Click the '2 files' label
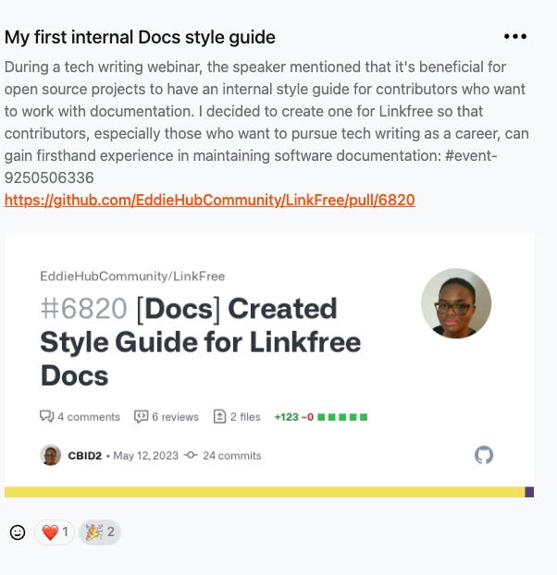This screenshot has width=557, height=575. coord(245,417)
